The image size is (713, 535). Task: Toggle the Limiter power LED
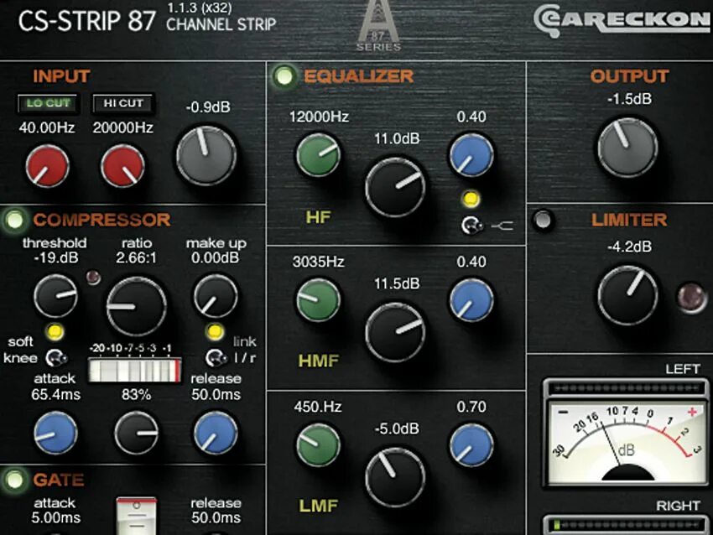click(543, 220)
